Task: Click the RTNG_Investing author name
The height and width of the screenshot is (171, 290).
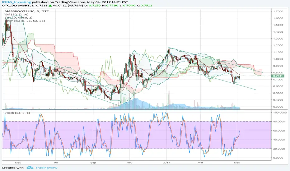Action: coord(16,2)
